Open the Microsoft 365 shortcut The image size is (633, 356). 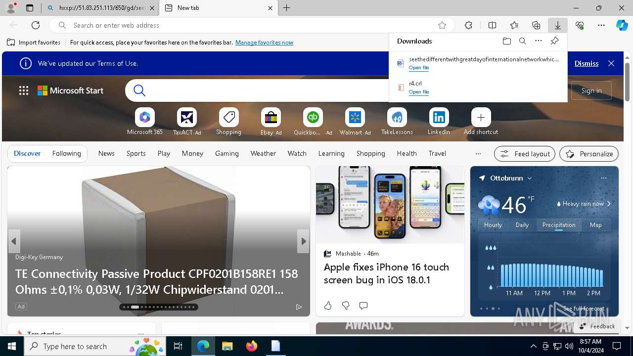[144, 122]
